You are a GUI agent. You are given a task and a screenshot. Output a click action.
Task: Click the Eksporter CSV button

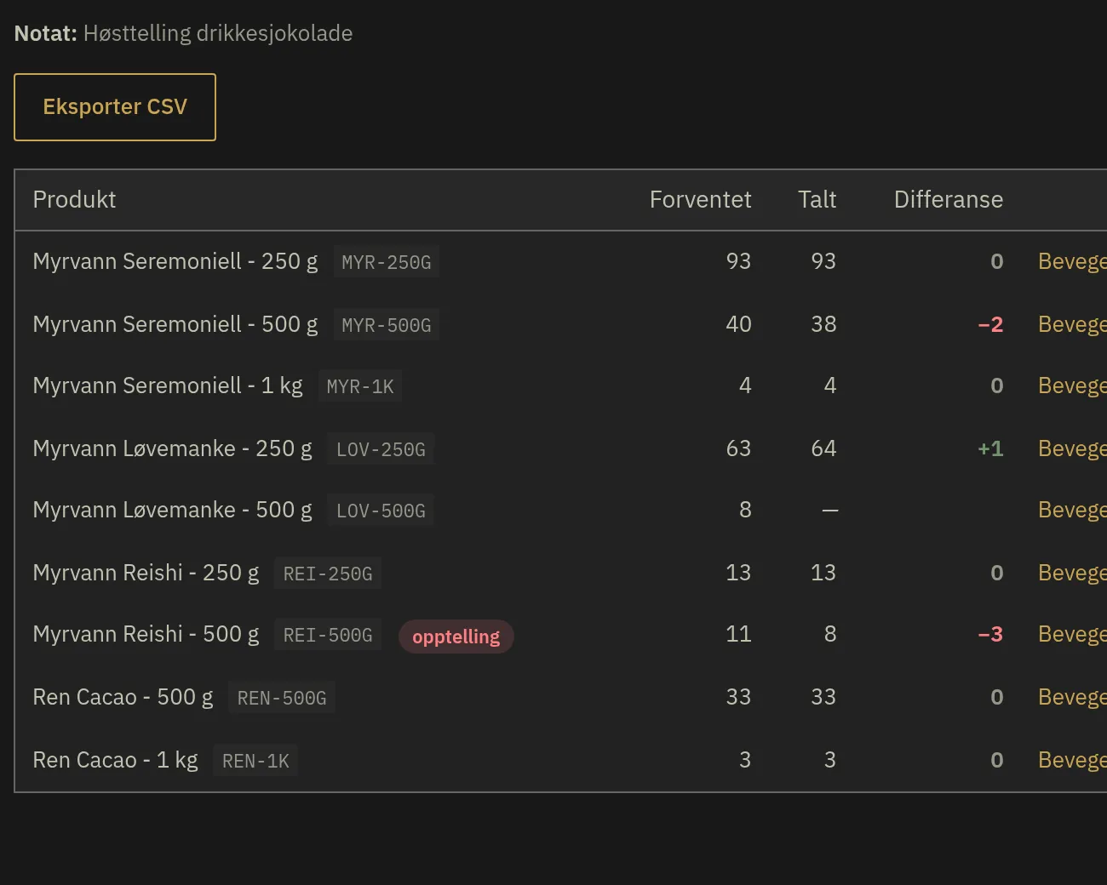(115, 107)
